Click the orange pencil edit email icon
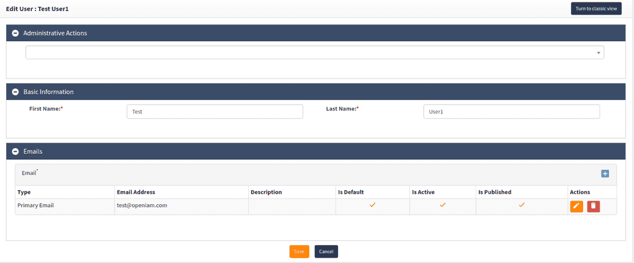Viewport: 634px width, 263px height. [576, 207]
